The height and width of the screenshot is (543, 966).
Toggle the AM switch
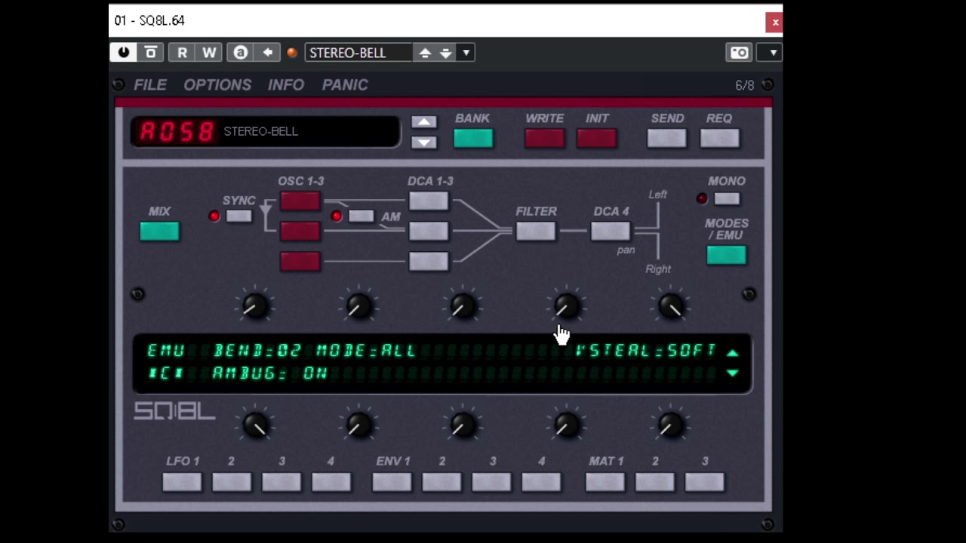click(x=361, y=216)
